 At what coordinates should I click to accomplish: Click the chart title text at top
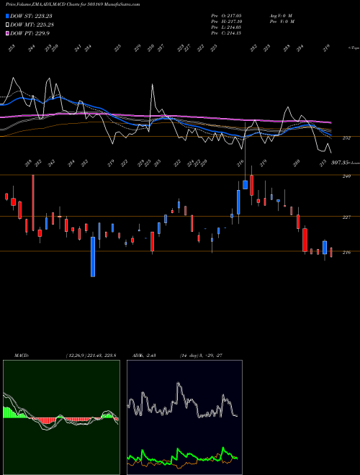(x=73, y=4)
